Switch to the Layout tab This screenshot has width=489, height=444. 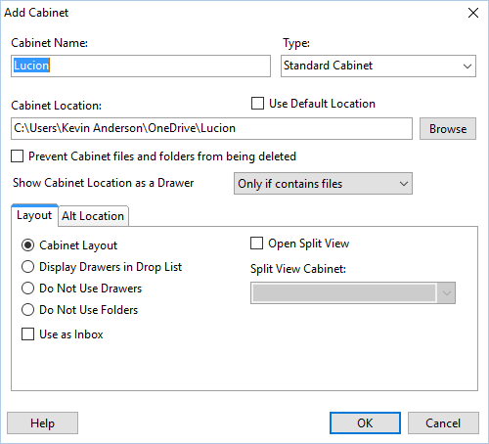tap(34, 215)
